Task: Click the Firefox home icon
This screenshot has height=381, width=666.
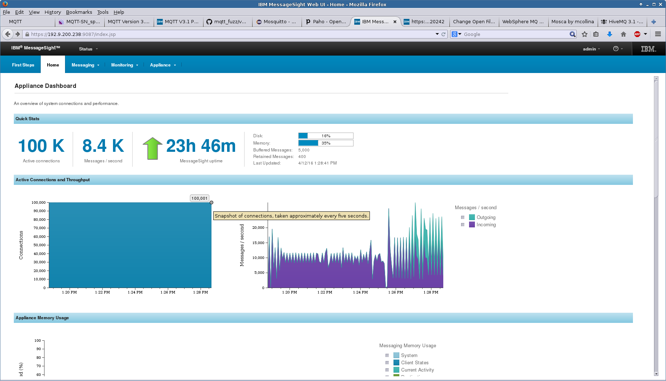Action: coord(623,34)
